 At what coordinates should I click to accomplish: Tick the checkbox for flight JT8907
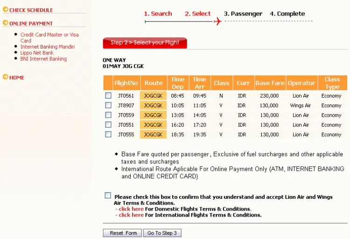point(108,105)
